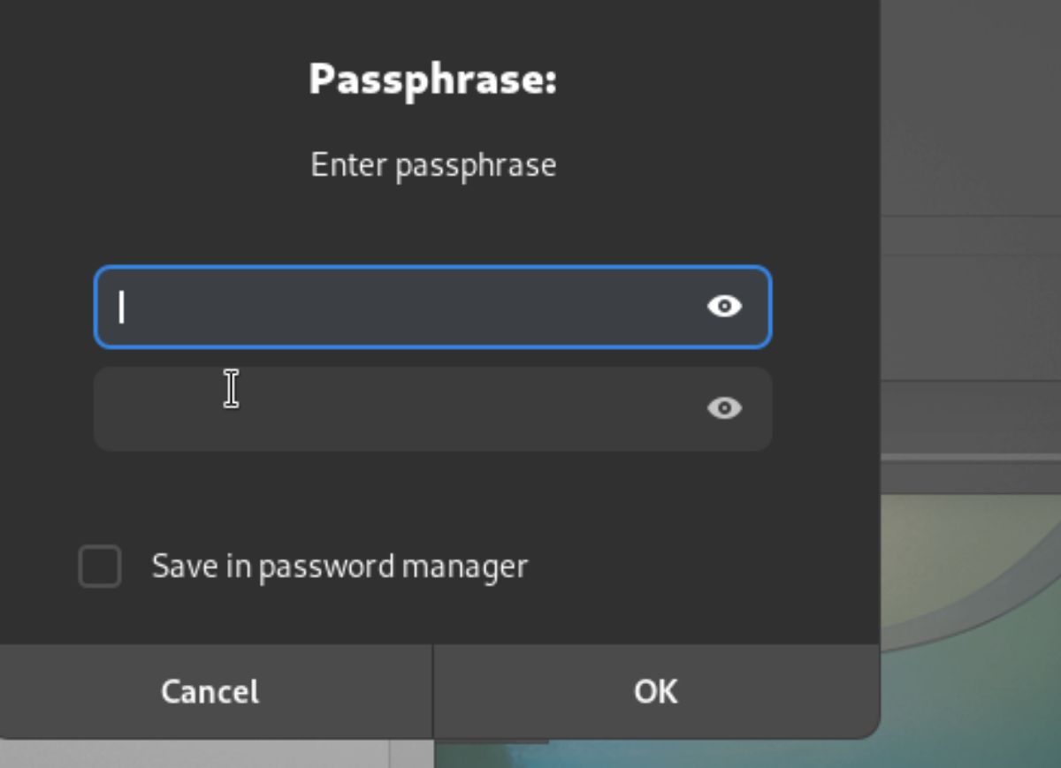Select the second confirmation passphrase field
The image size is (1061, 768).
(x=433, y=408)
